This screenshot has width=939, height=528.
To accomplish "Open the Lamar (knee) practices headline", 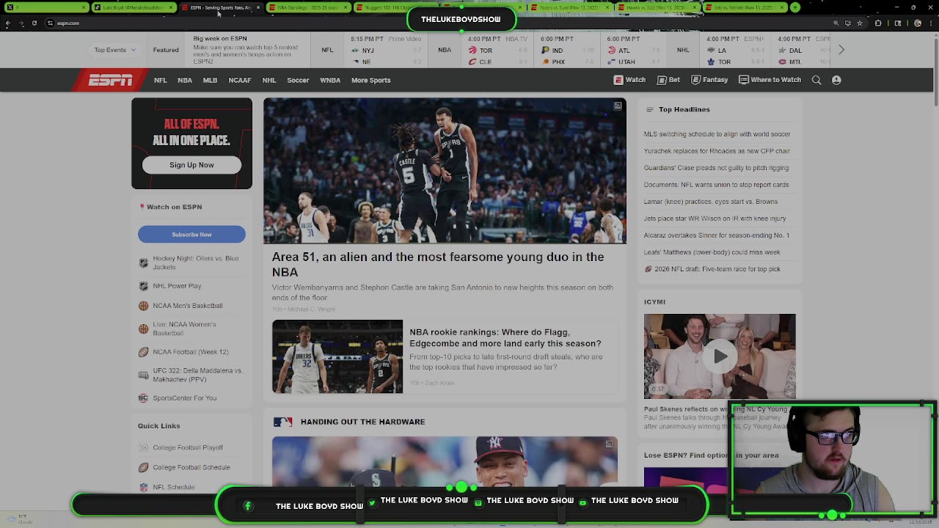I will (711, 202).
